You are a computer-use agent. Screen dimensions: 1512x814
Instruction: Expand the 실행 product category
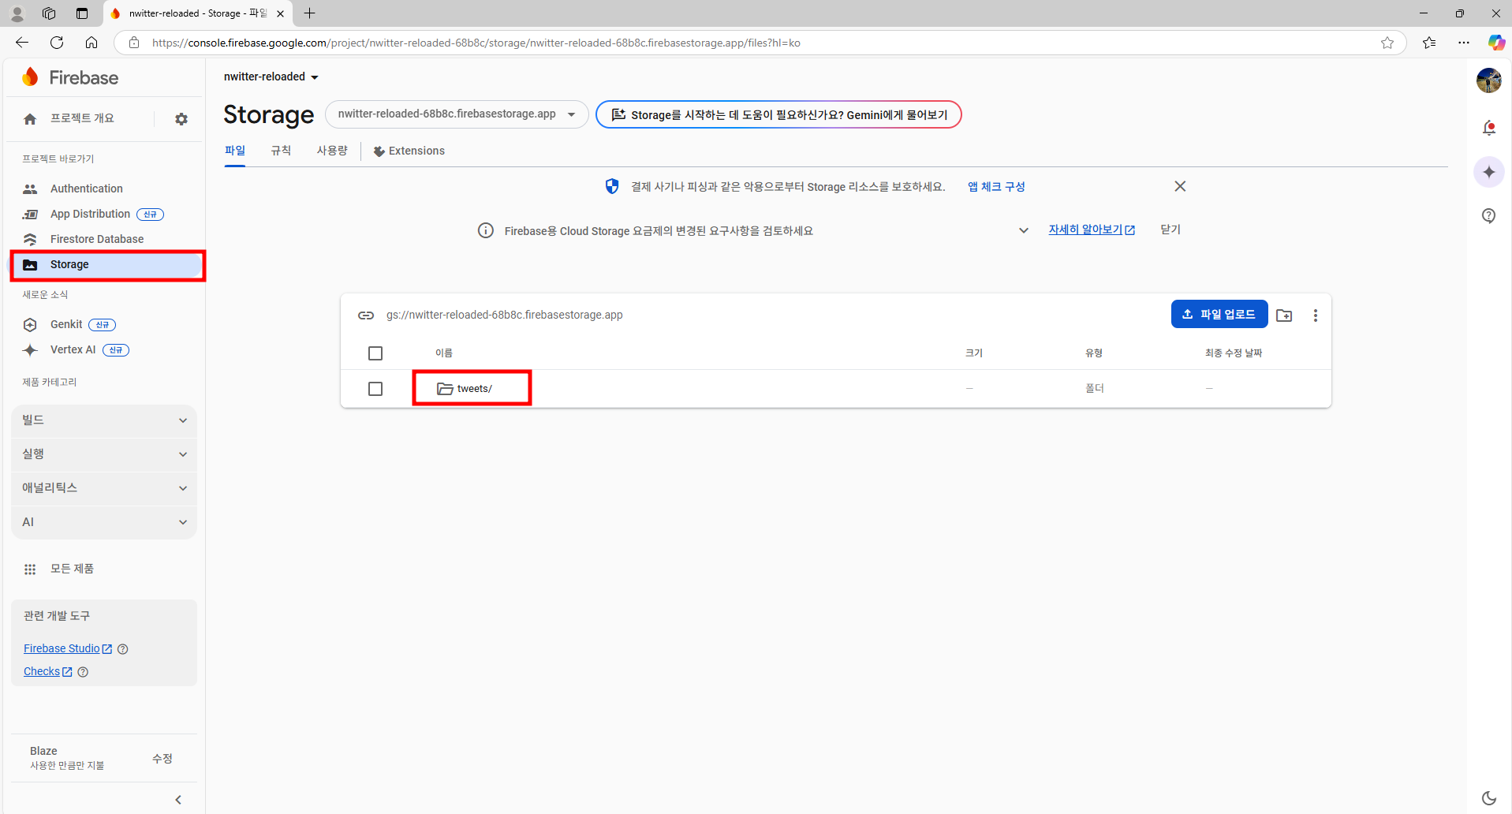pyautogui.click(x=104, y=454)
